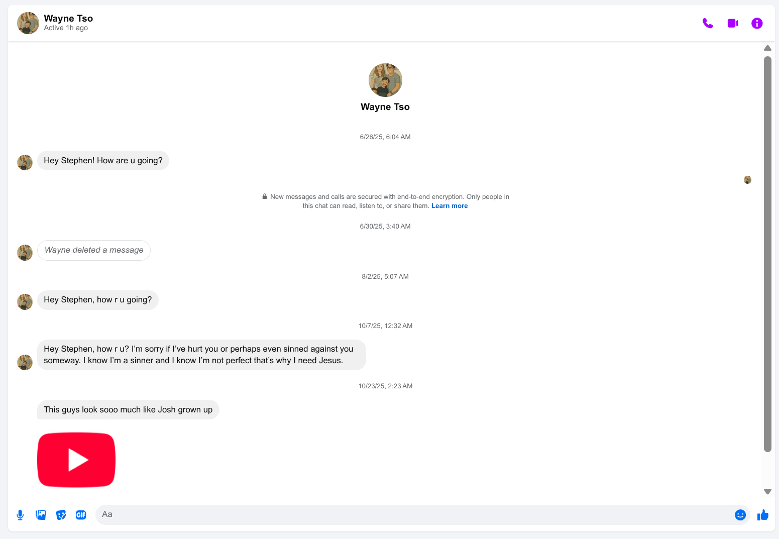Send a thumbs-up like

pyautogui.click(x=762, y=515)
